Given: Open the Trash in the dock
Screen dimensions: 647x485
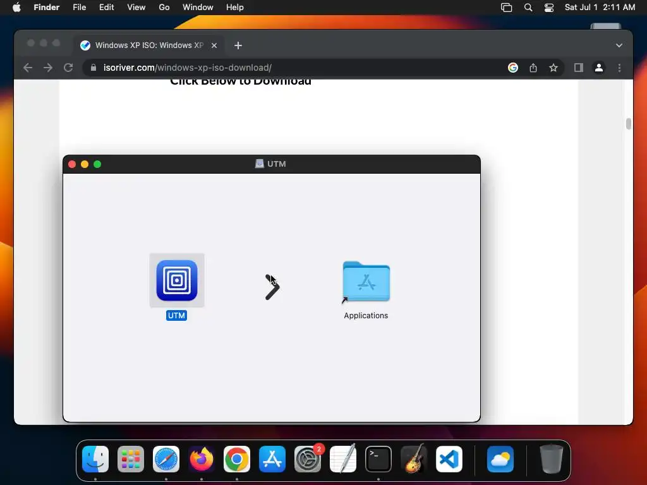Looking at the screenshot, I should click(551, 459).
